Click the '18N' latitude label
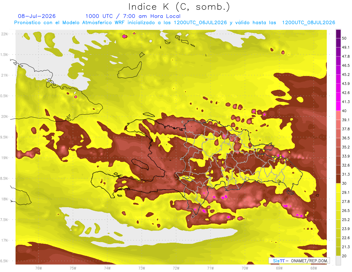Image resolution: width=352 pixels, height=272 pixels. tap(5, 199)
